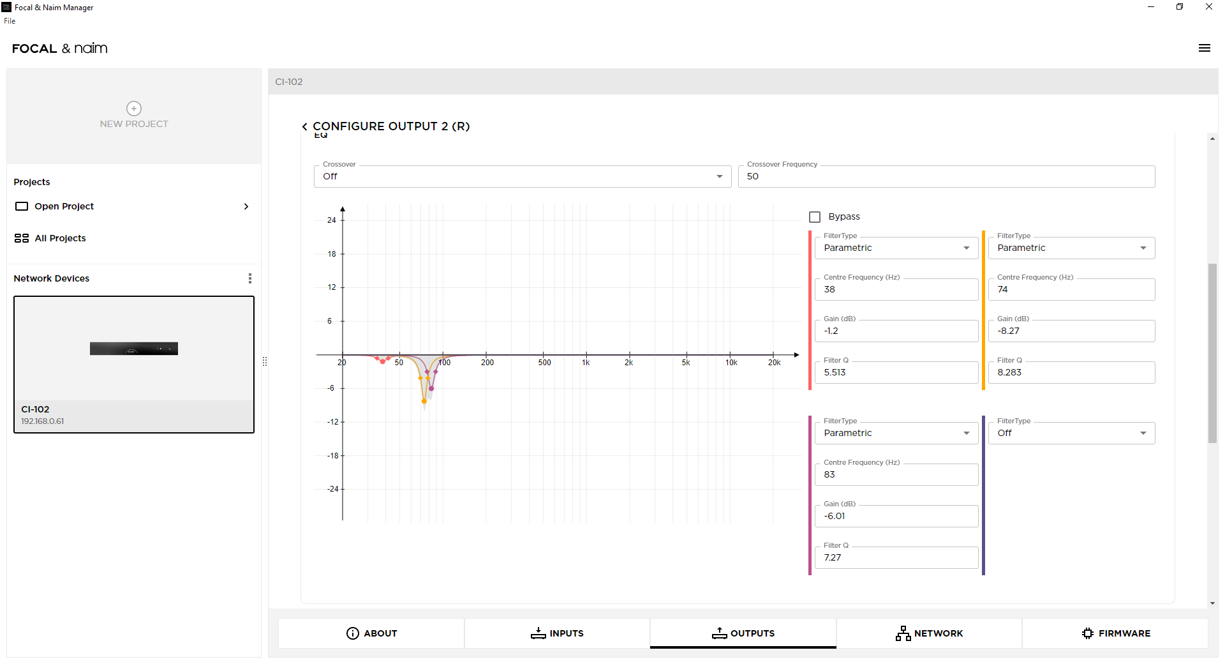Click the Firmware chip icon
Image resolution: width=1225 pixels, height=664 pixels.
[1088, 633]
